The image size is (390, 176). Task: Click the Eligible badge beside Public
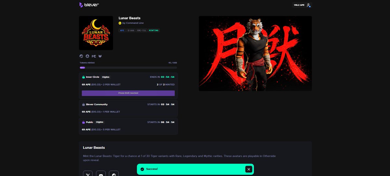pos(99,122)
